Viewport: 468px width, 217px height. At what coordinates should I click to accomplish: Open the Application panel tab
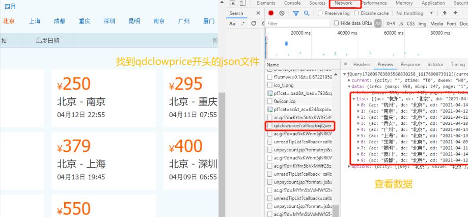tap(433, 3)
